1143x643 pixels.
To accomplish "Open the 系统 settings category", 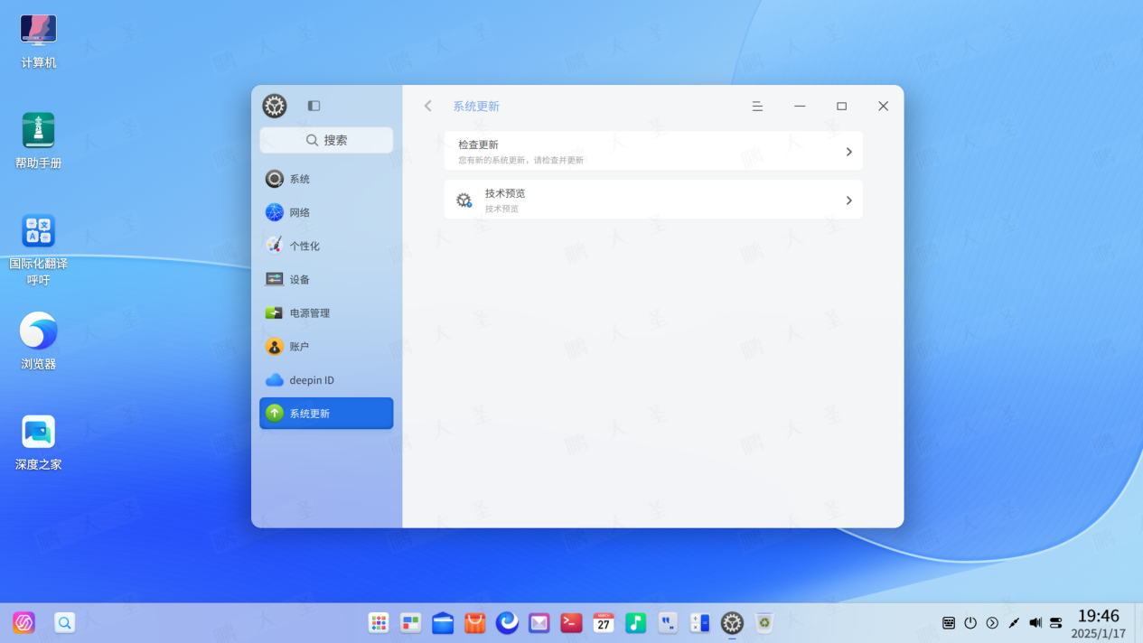I will [326, 179].
